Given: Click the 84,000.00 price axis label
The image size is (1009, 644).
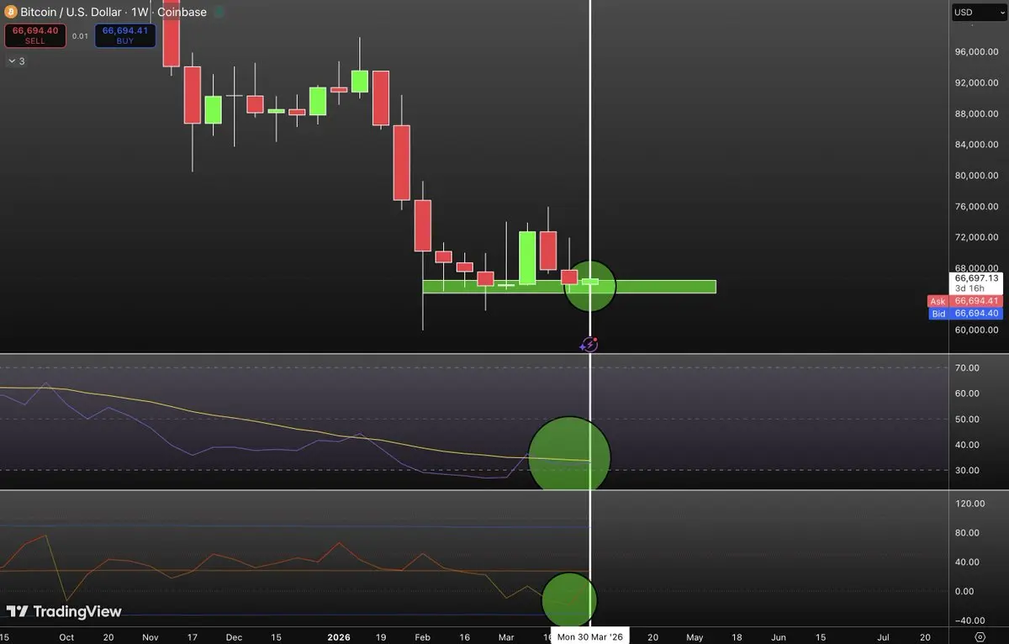Looking at the screenshot, I should tap(977, 145).
